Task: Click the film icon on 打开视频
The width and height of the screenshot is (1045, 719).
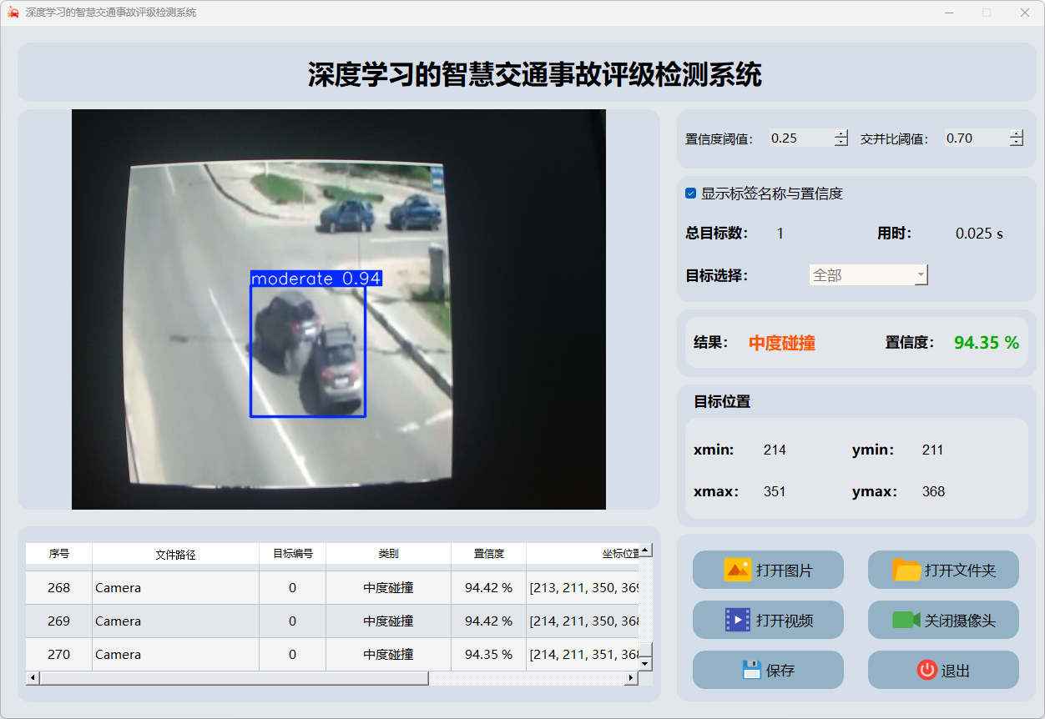Action: pos(738,620)
